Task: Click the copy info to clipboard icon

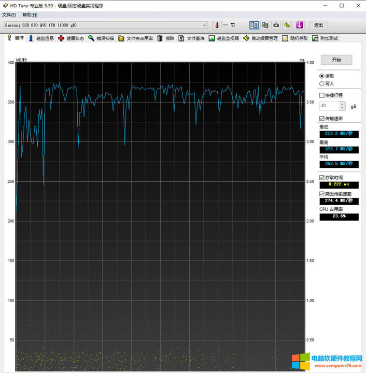Action: tap(254, 25)
